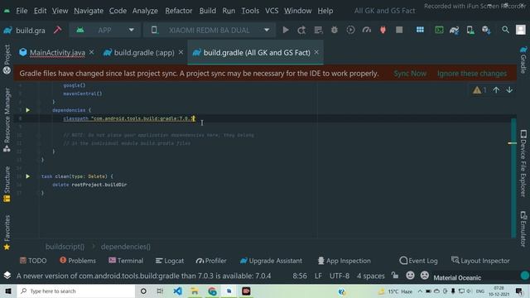
Task: Open the Gradle tool window sidebar
Action: [x=523, y=60]
